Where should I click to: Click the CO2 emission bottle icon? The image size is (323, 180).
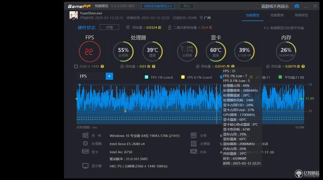pyautogui.click(x=170, y=27)
